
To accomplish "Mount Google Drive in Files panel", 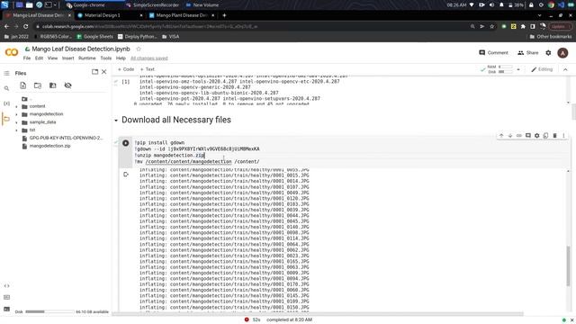I will (x=53, y=85).
